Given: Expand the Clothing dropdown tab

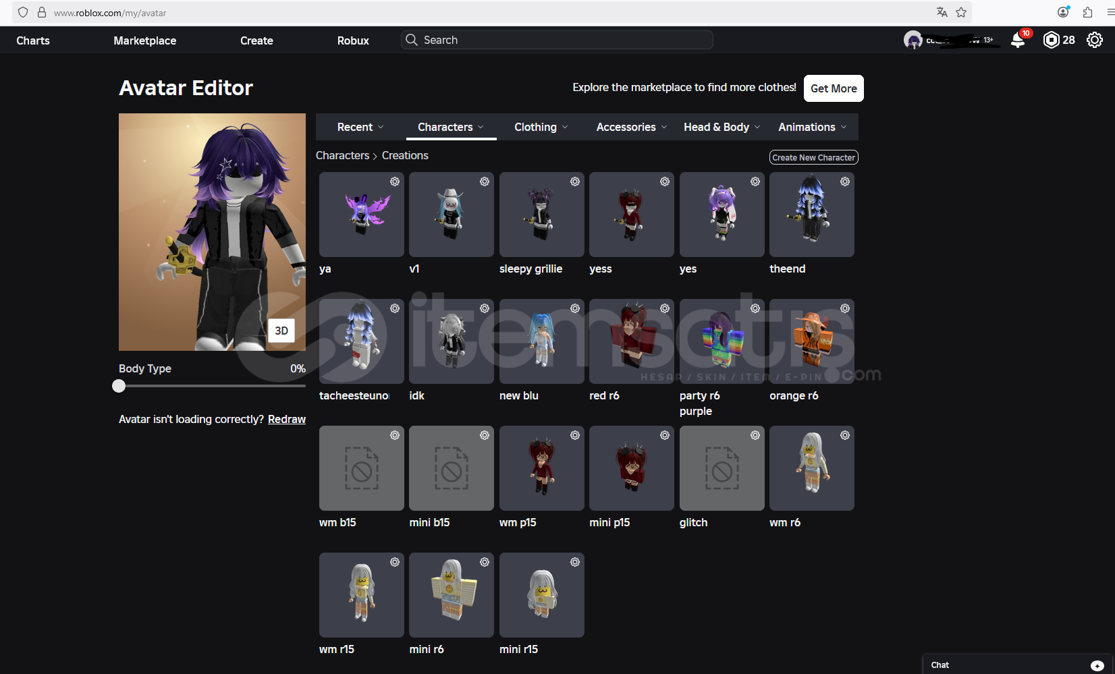Looking at the screenshot, I should pos(541,127).
